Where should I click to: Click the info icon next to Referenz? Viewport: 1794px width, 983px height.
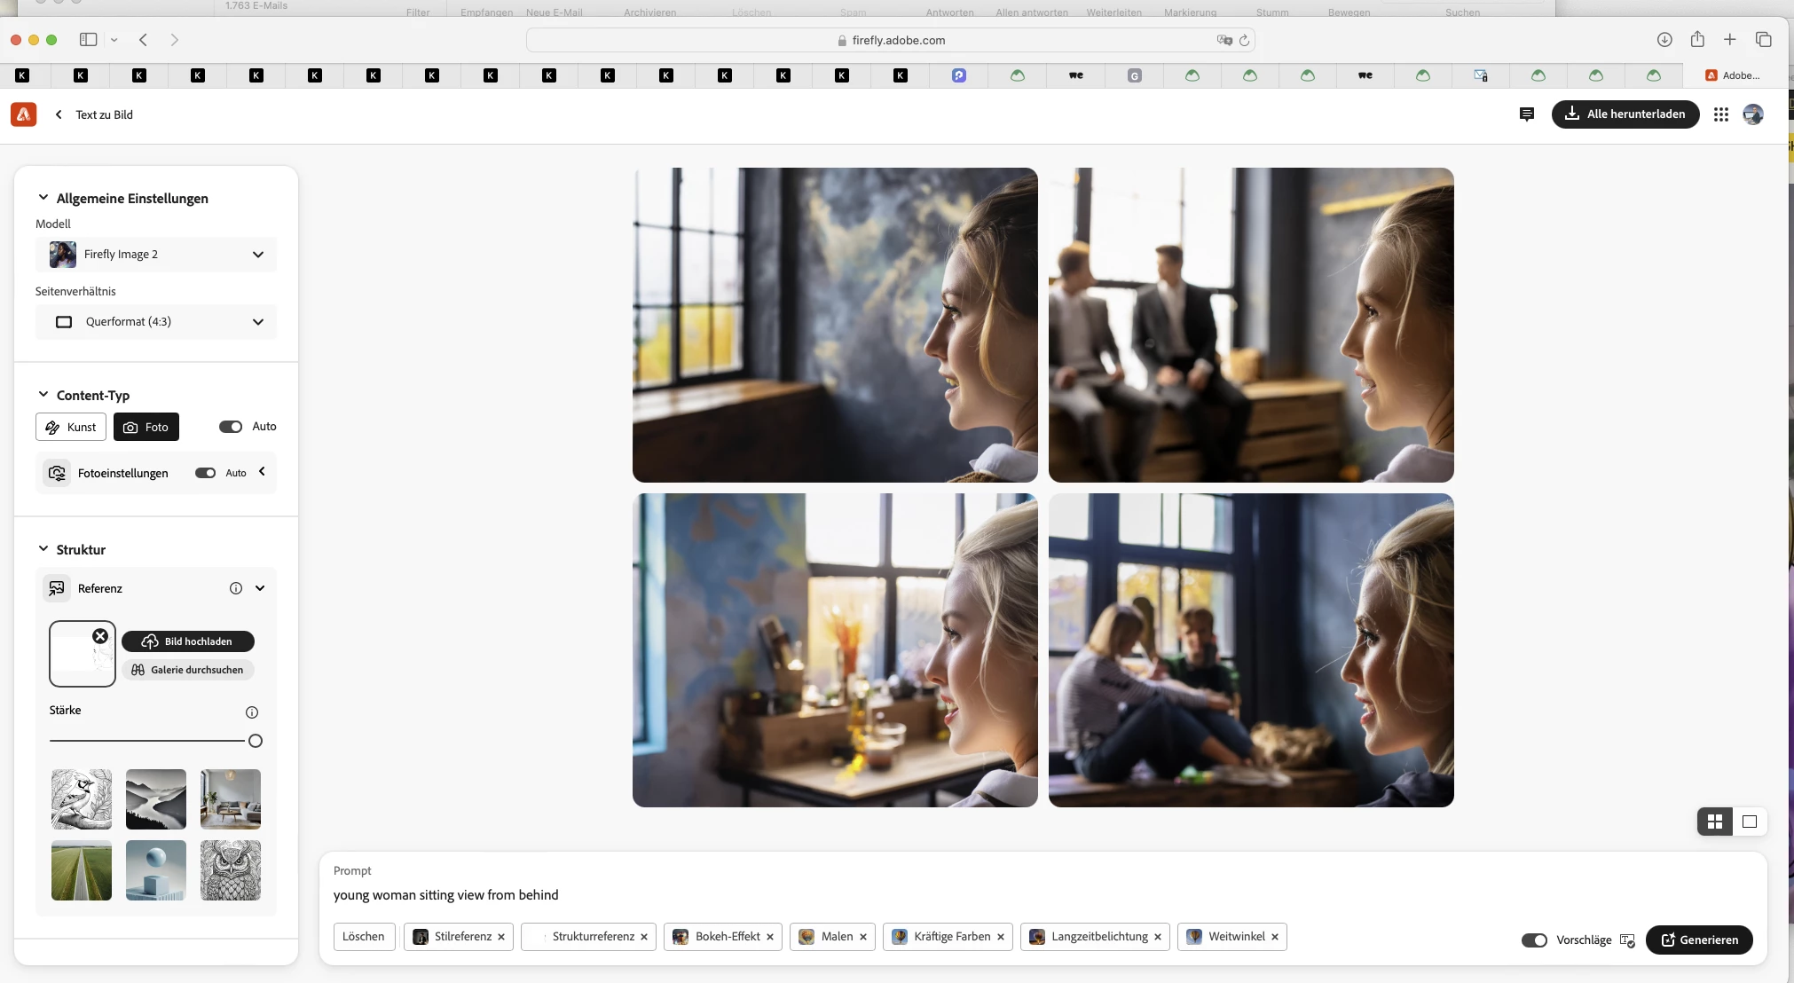point(236,588)
